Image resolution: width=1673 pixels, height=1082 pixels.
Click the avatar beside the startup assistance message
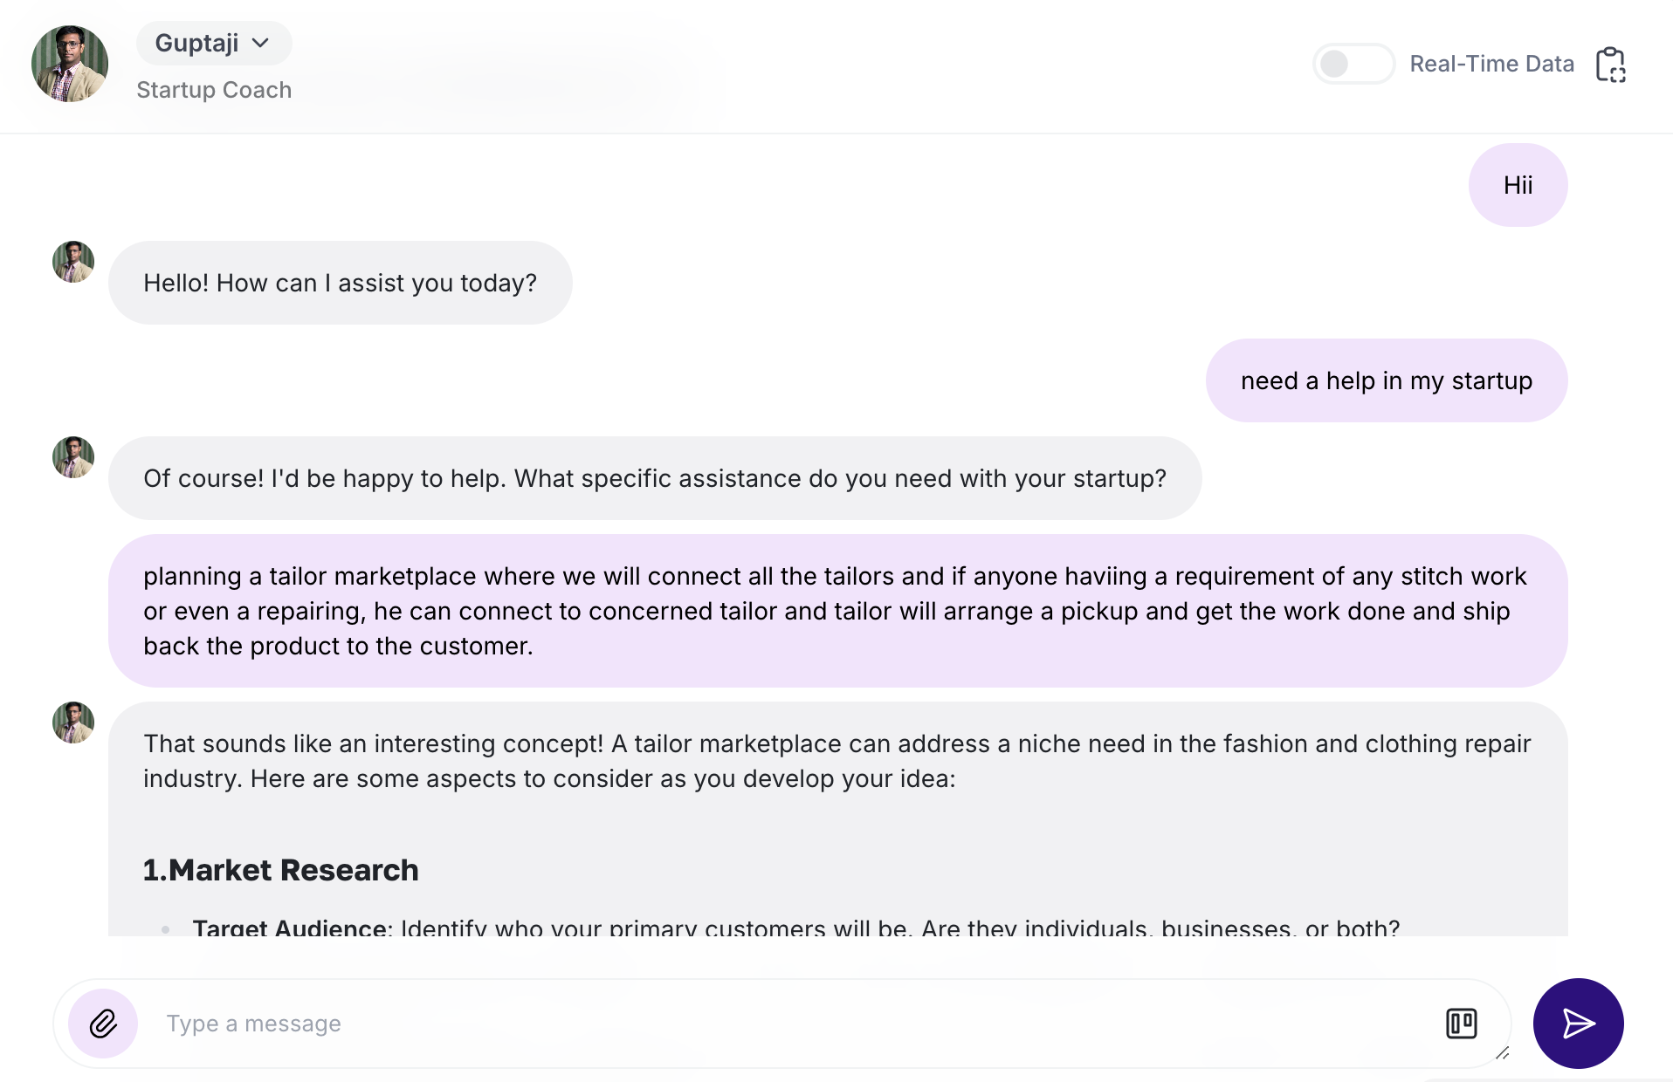[73, 457]
